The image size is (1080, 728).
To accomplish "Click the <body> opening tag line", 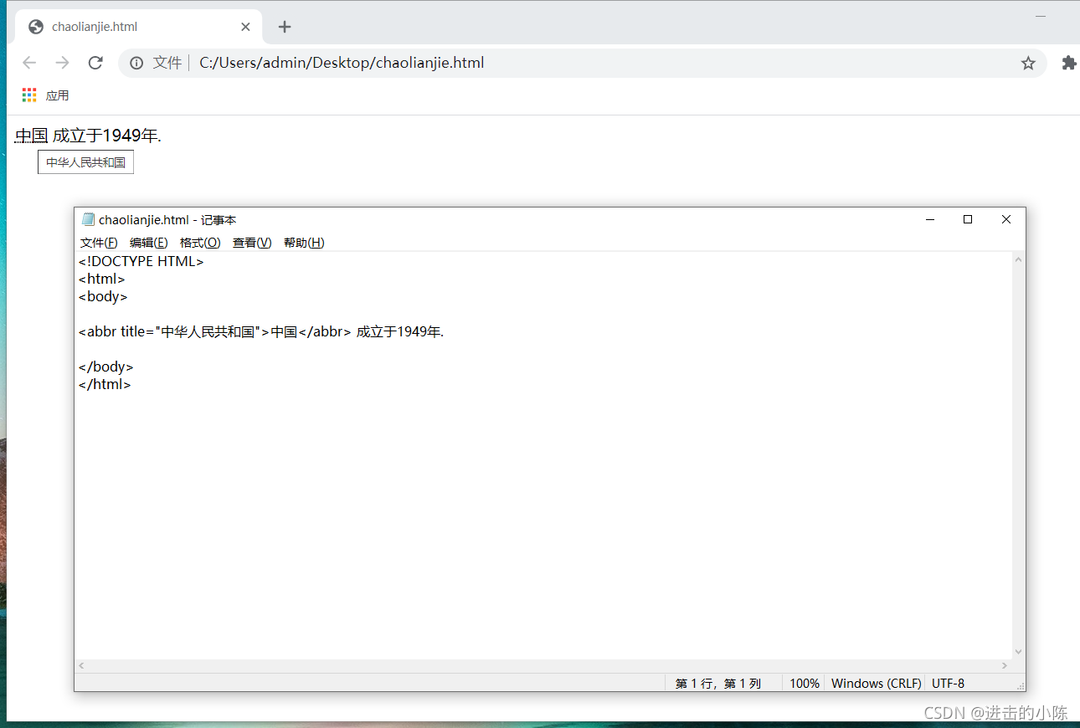I will pos(103,296).
